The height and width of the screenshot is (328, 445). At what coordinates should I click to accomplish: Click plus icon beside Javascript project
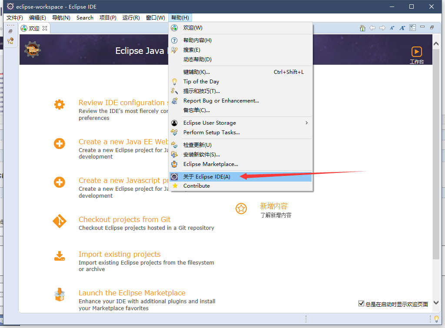(x=59, y=182)
